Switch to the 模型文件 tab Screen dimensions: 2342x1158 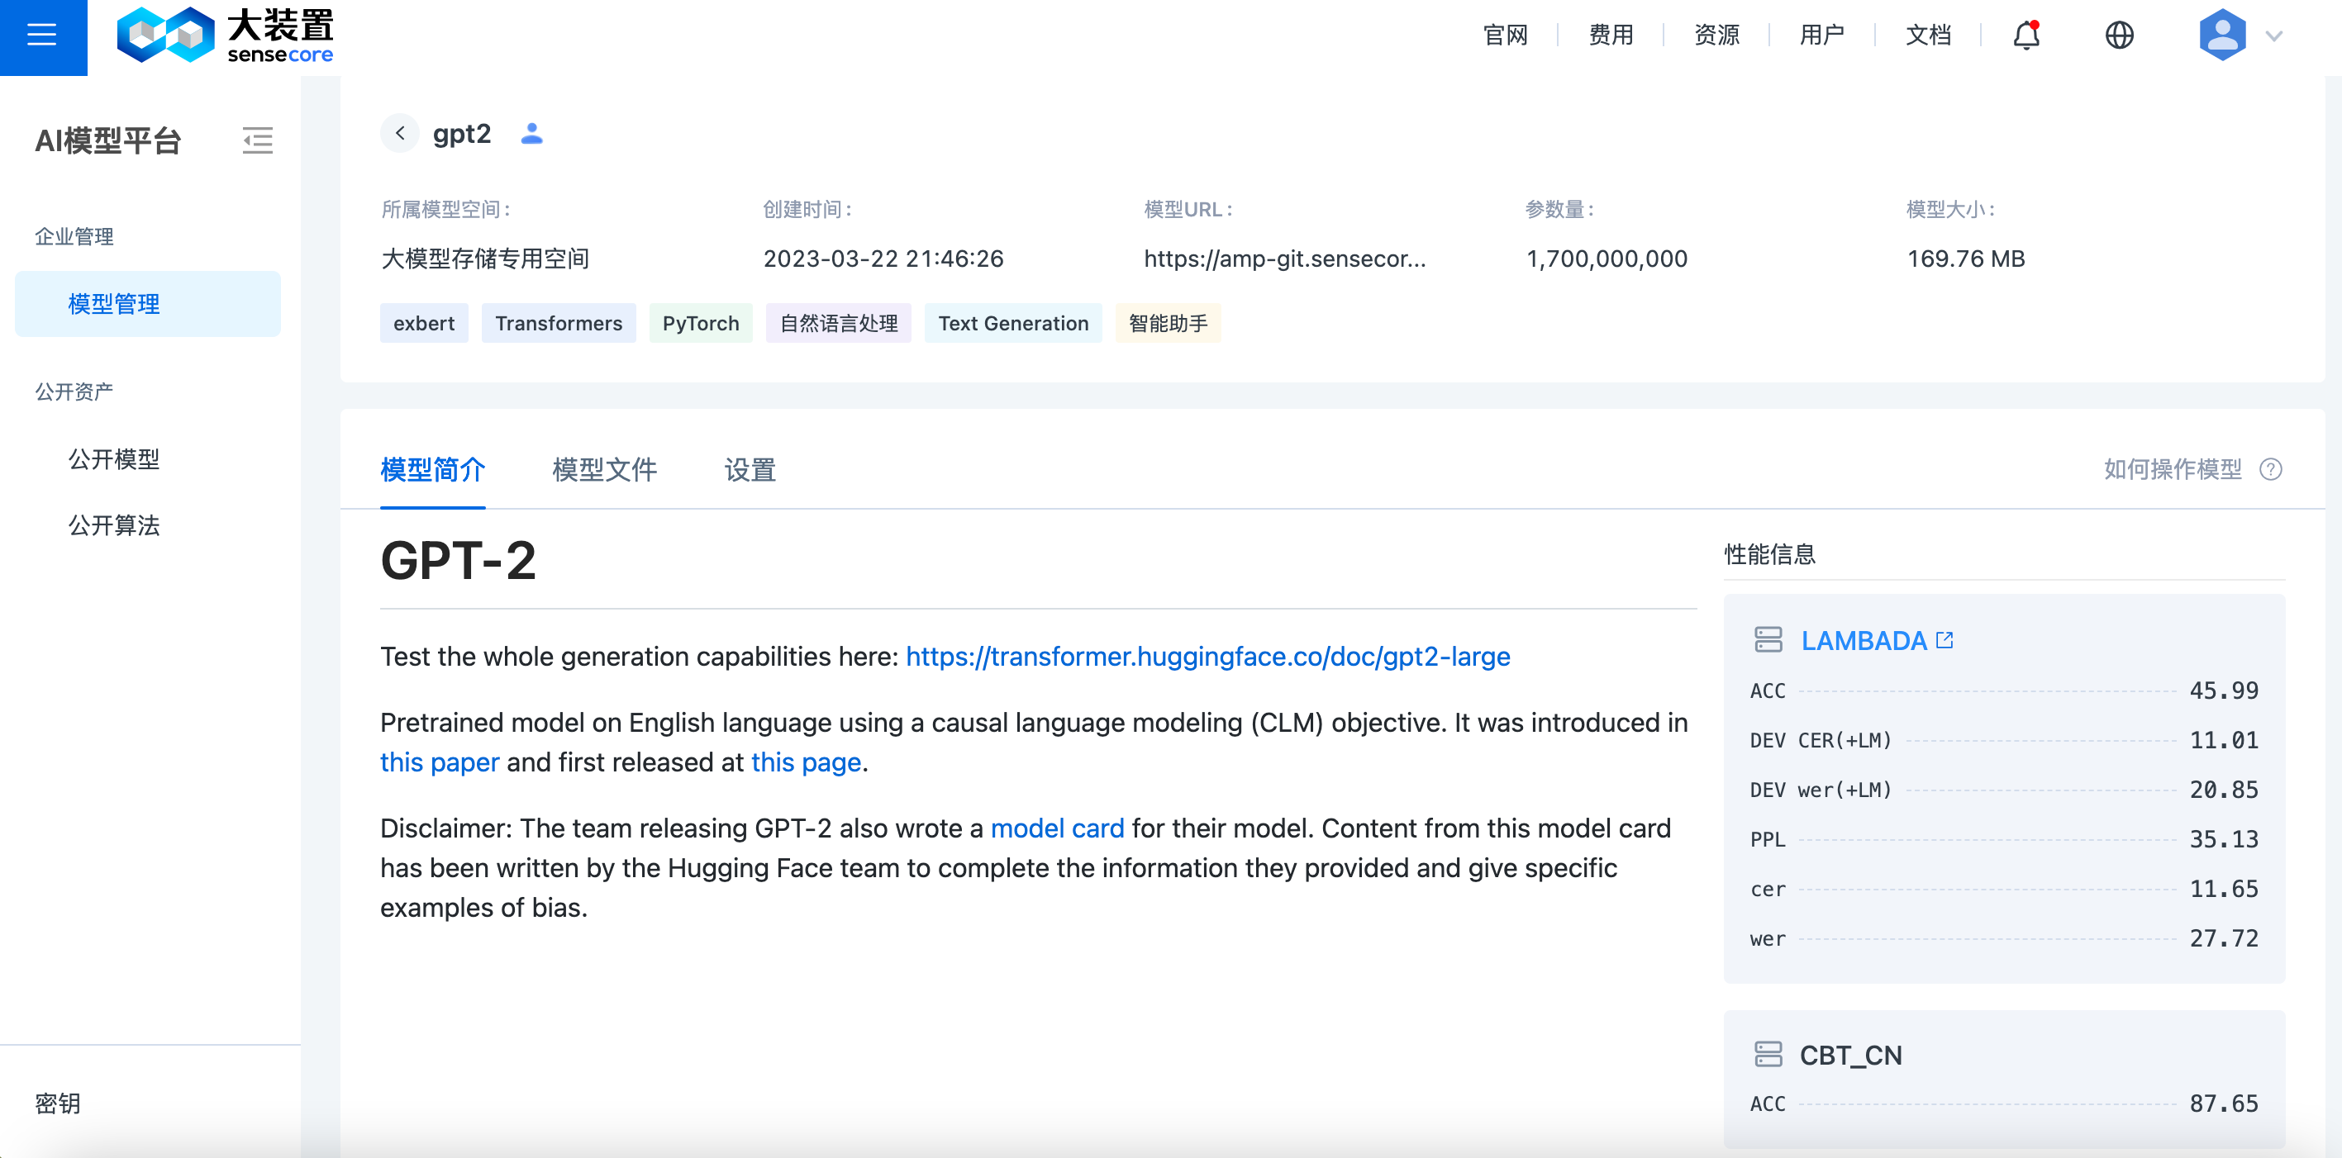pos(605,470)
